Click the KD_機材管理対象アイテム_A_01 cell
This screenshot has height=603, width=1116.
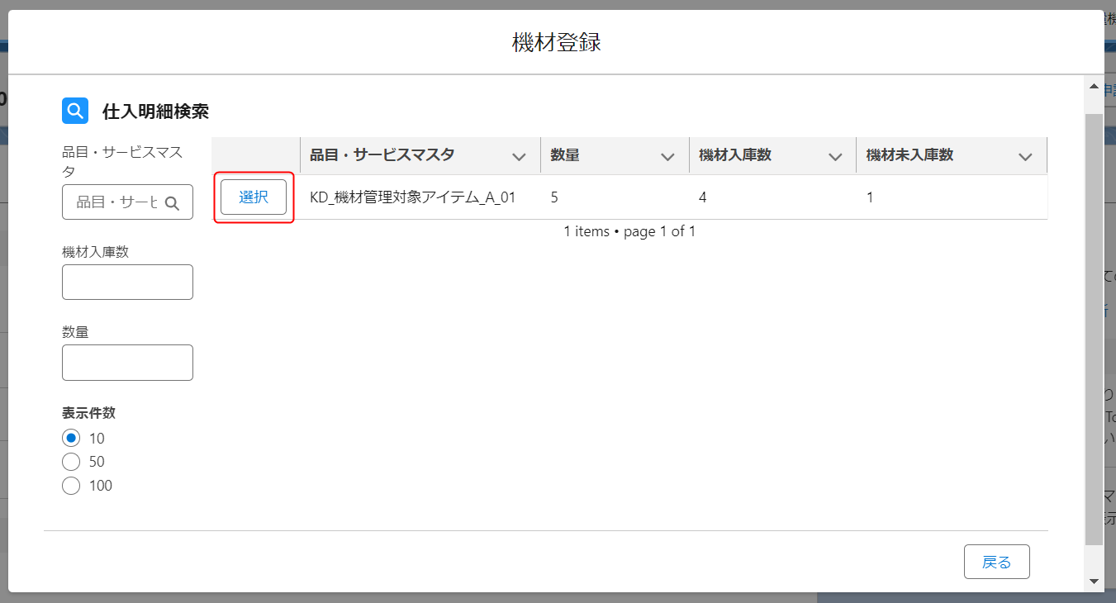pyautogui.click(x=412, y=197)
